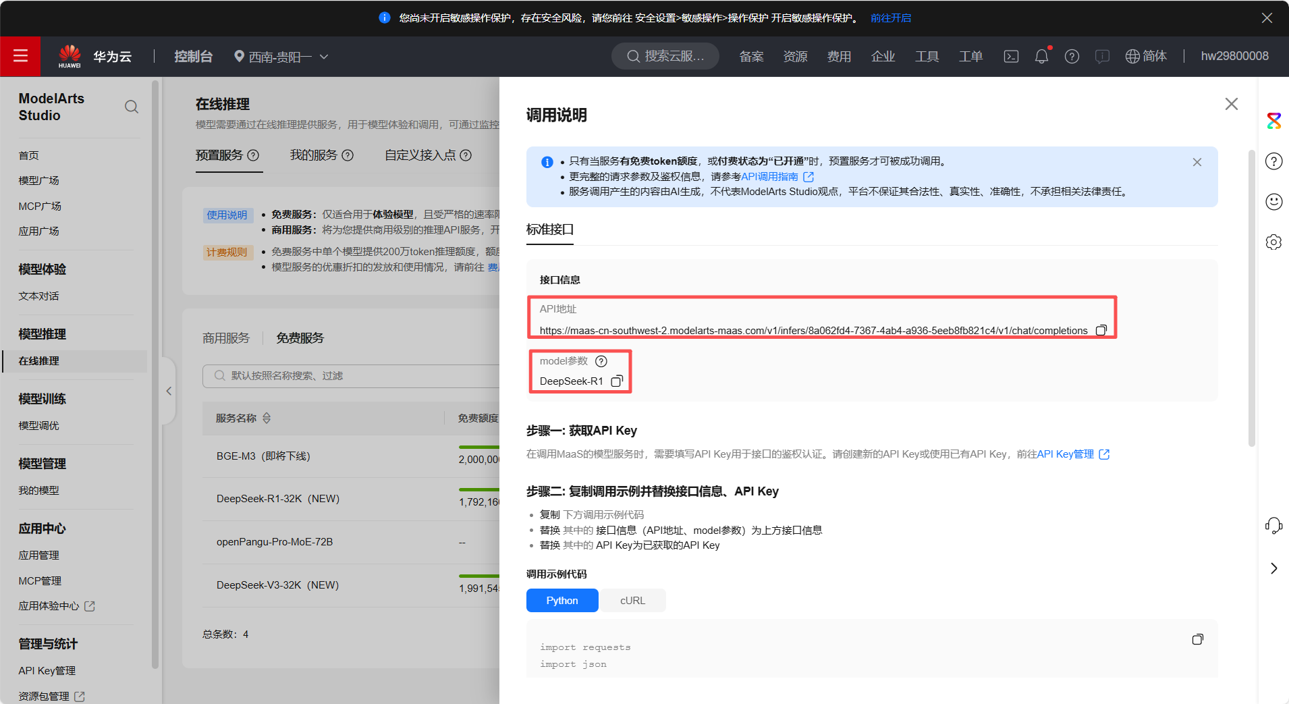Copy the DeepSeek-R1 model parameter
This screenshot has height=704, width=1289.
point(617,381)
